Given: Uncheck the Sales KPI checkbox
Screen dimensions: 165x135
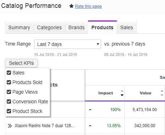Looking at the screenshot, I should pos(9,73).
